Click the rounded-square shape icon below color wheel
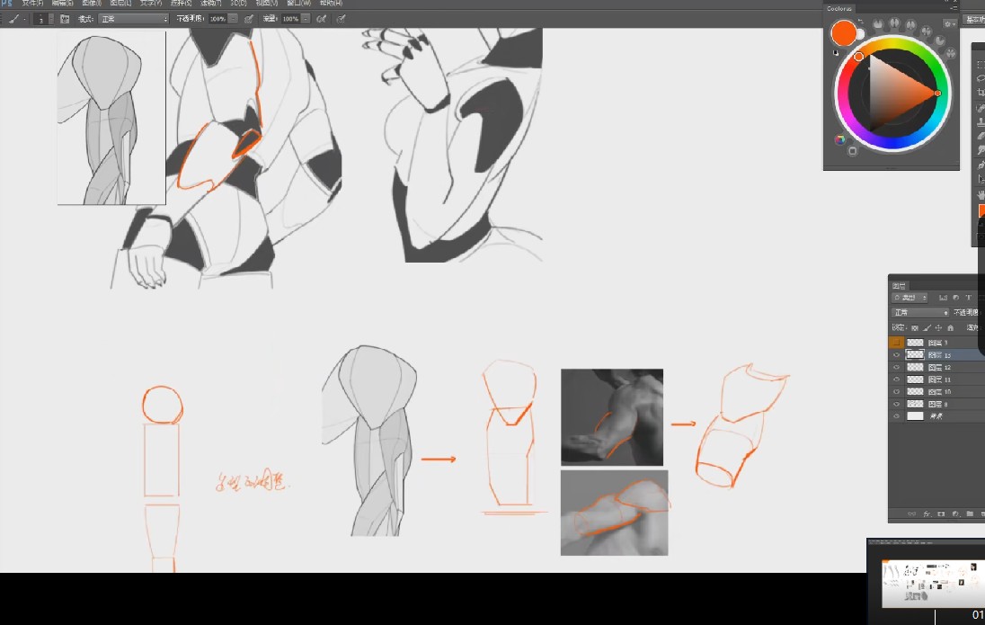Viewport: 985px width, 625px height. (x=853, y=151)
